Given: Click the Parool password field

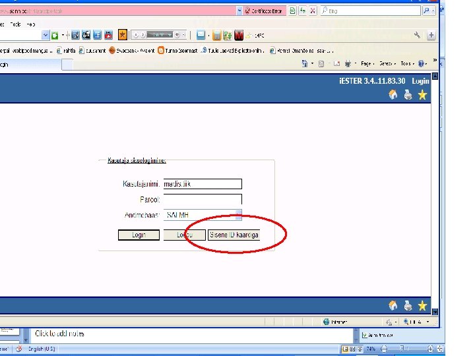Looking at the screenshot, I should pyautogui.click(x=203, y=199).
